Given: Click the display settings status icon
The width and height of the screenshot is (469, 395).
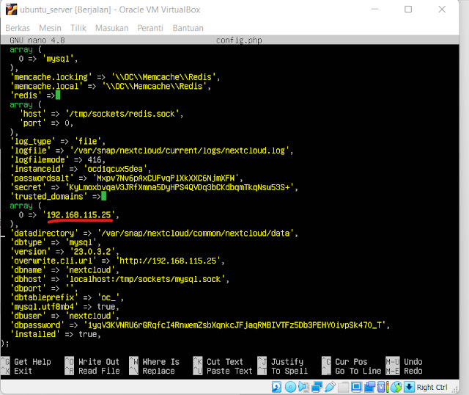Looking at the screenshot, I should click(357, 387).
